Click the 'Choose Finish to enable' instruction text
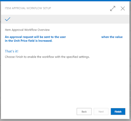Viewport: 131px width, 121px height. tap(47, 57)
